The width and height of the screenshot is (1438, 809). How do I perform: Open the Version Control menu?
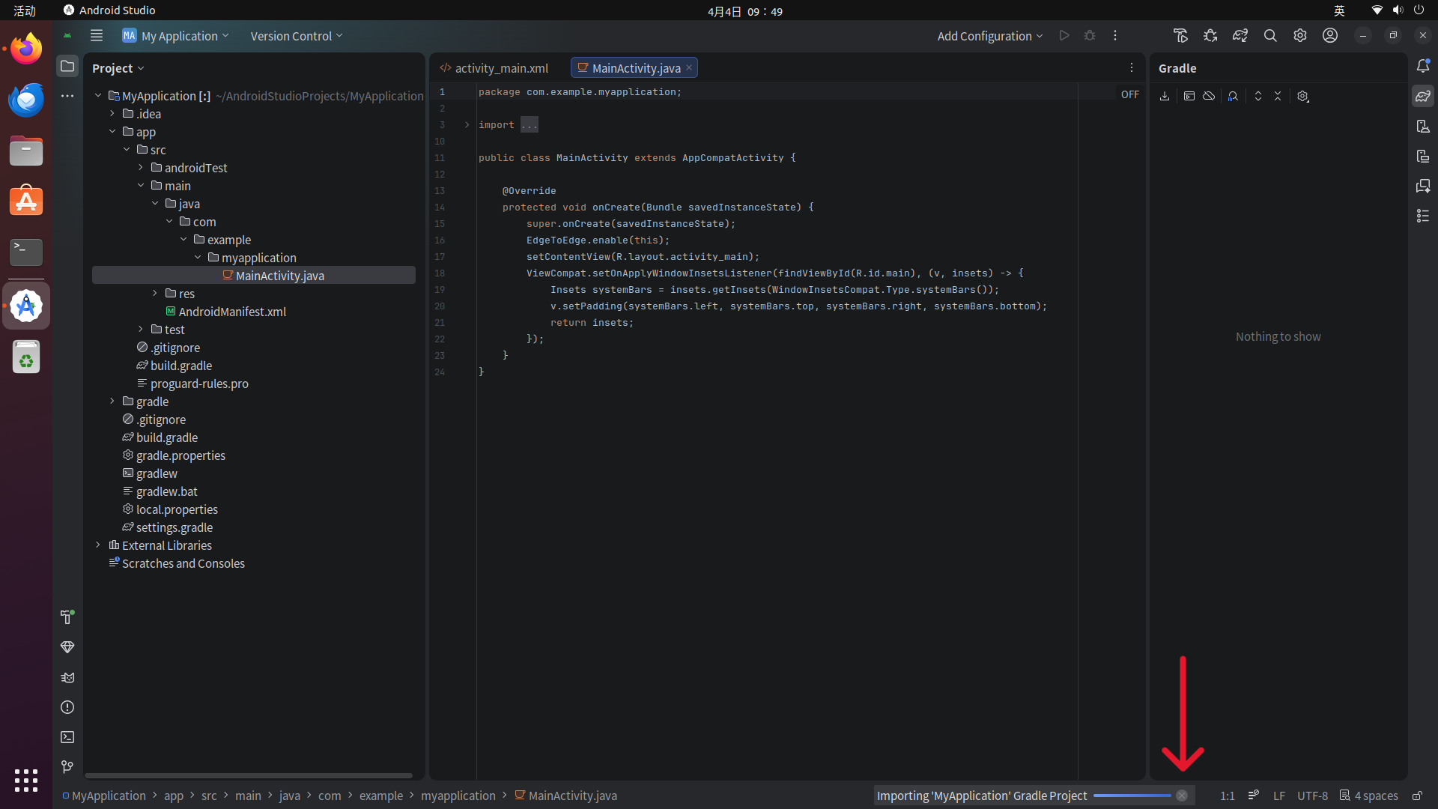click(x=296, y=36)
